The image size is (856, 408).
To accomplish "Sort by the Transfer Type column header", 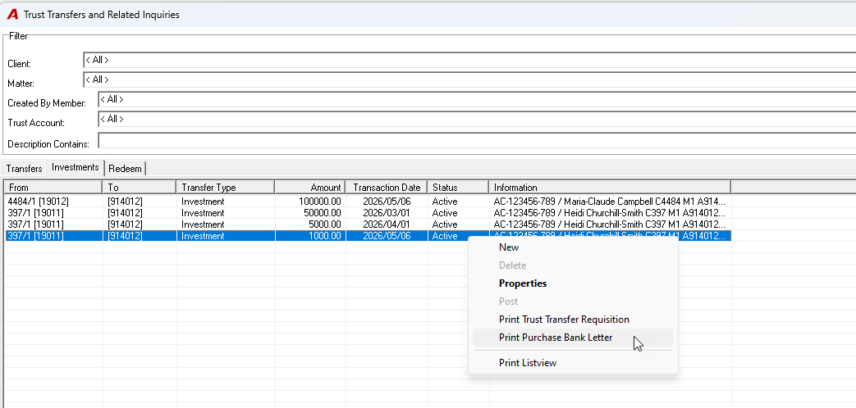I will point(226,188).
